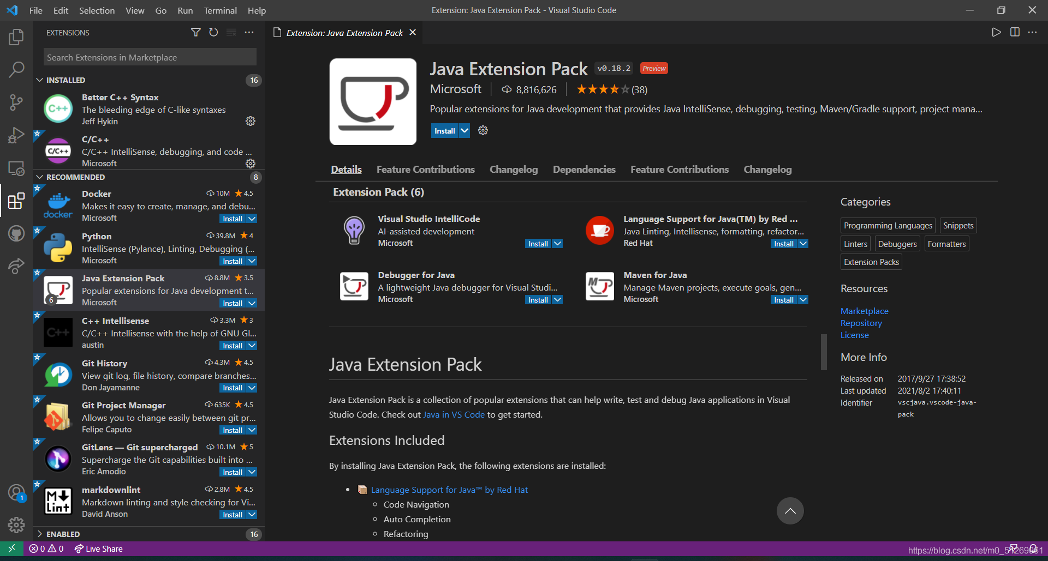Open the File menu

(36, 10)
